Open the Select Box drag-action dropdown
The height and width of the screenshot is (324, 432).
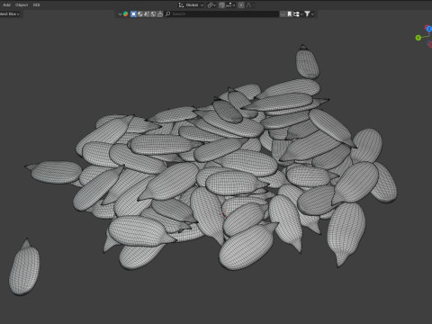10,14
